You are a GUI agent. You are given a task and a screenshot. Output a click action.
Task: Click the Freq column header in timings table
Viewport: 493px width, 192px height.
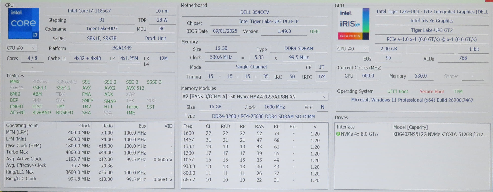point(188,126)
